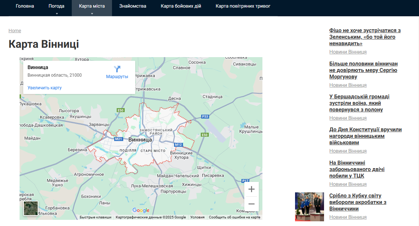Click the Home breadcrumb link
This screenshot has width=419, height=226.
click(x=15, y=31)
